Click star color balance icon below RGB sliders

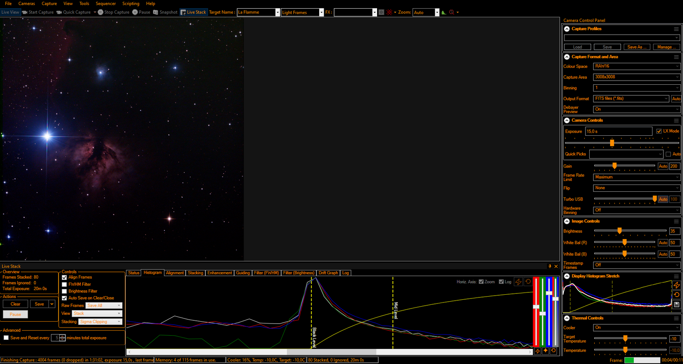pyautogui.click(x=545, y=351)
